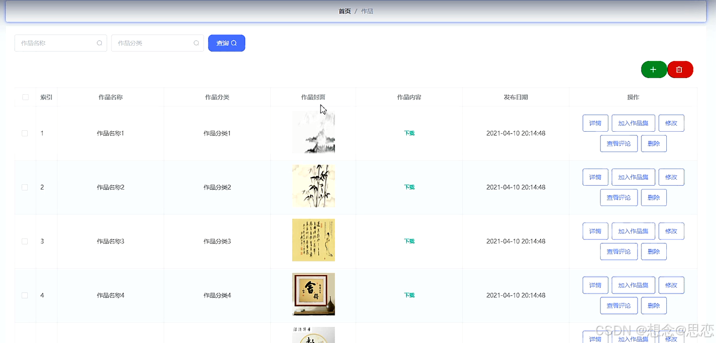Click the 作品分类 column header
This screenshot has width=716, height=343.
click(x=217, y=97)
